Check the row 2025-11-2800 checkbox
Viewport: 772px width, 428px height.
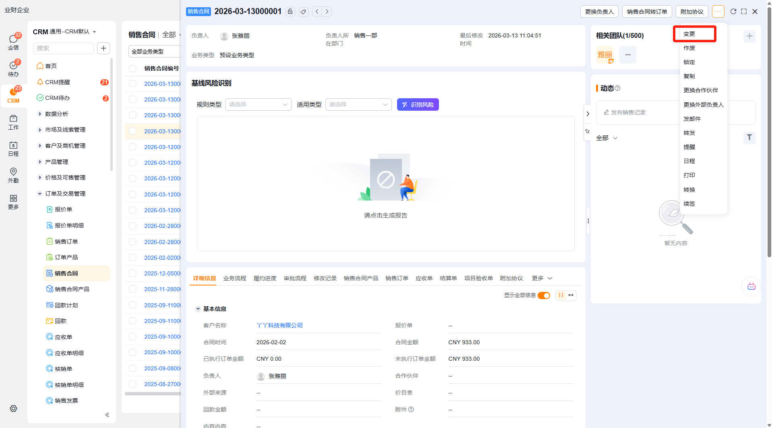point(132,289)
